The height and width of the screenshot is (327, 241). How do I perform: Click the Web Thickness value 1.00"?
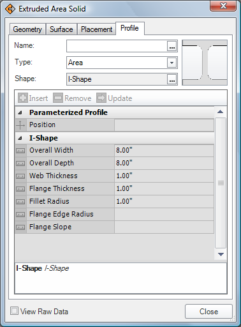(164, 176)
